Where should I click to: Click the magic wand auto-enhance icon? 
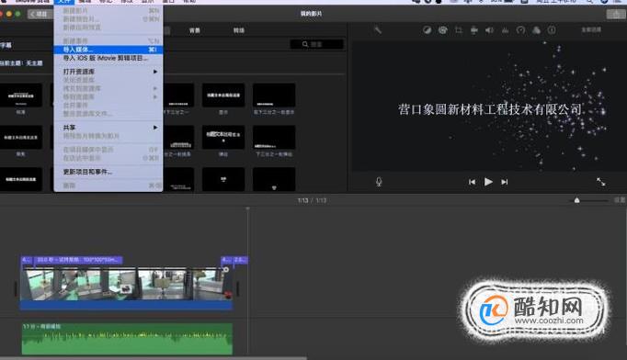[x=378, y=30]
